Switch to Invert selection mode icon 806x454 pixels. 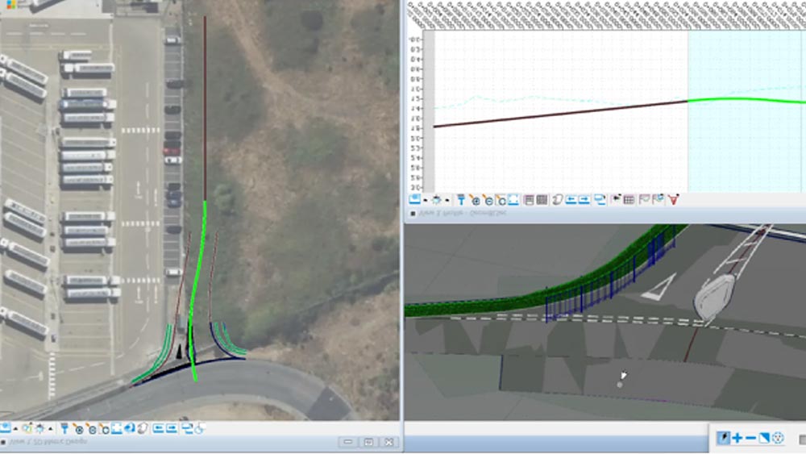(x=764, y=438)
